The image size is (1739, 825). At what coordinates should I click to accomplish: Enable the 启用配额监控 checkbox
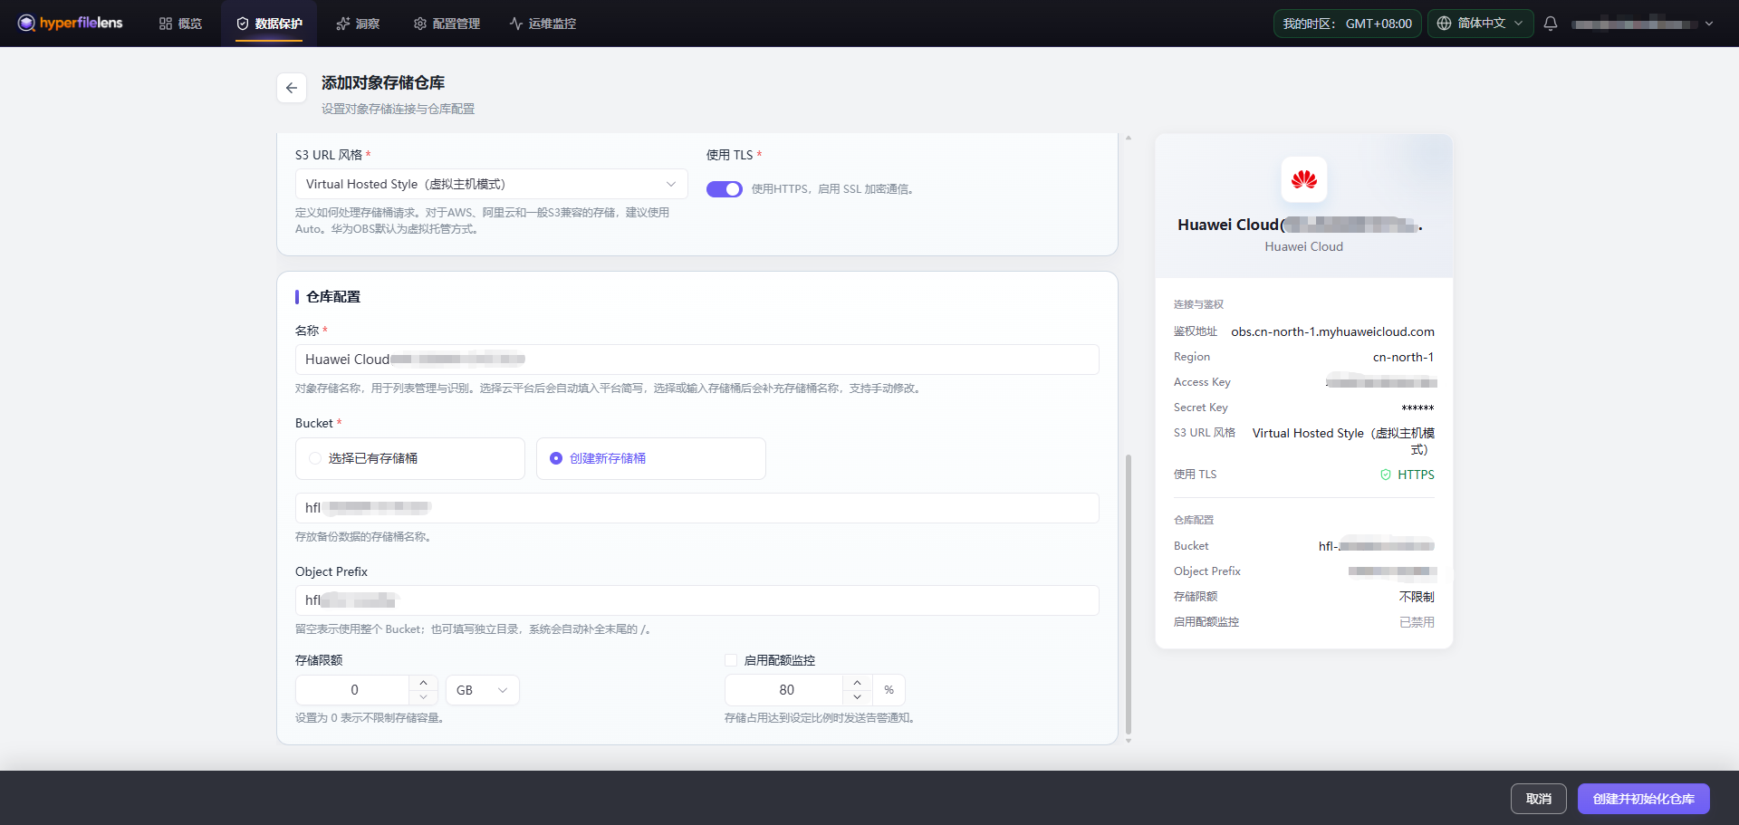coord(731,660)
